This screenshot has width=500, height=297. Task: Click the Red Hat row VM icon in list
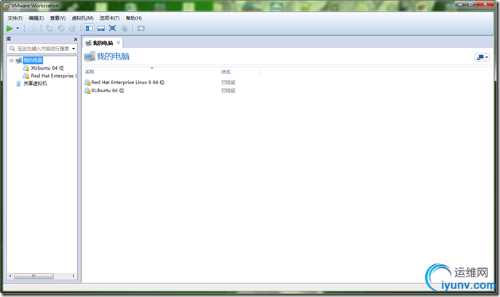(87, 83)
